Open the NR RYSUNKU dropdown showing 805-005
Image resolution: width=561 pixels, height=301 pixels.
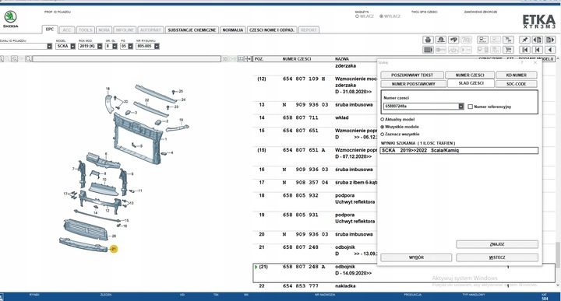(157, 47)
